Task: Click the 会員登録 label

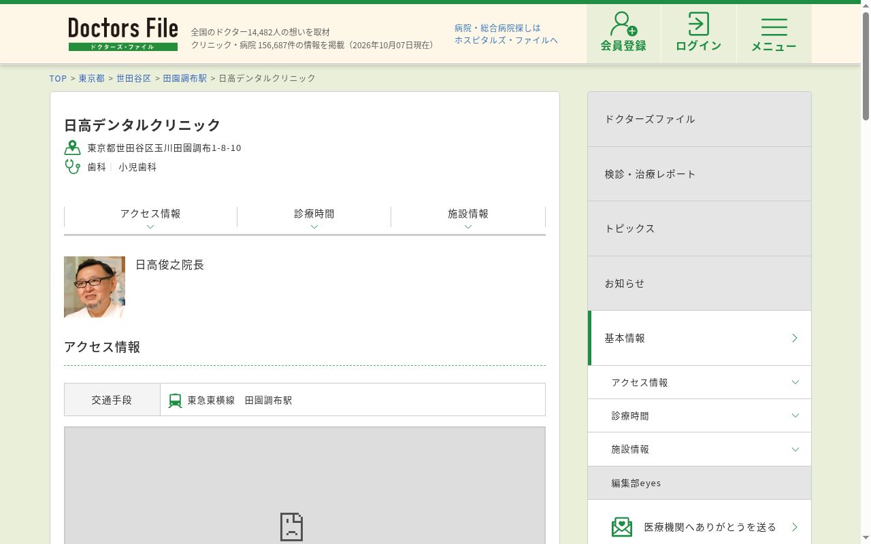Action: click(x=623, y=46)
